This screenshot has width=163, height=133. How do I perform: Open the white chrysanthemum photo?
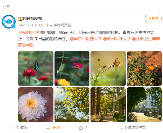[36, 105]
